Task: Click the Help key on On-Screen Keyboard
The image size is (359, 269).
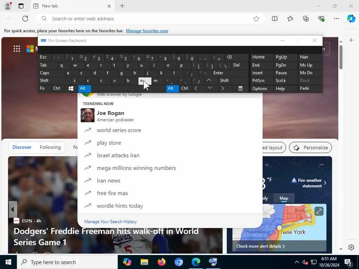Action: coord(286,89)
